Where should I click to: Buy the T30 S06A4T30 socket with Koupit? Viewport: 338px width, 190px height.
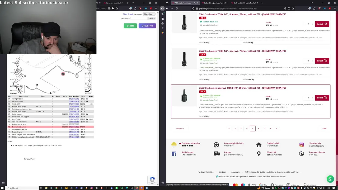(322, 61)
